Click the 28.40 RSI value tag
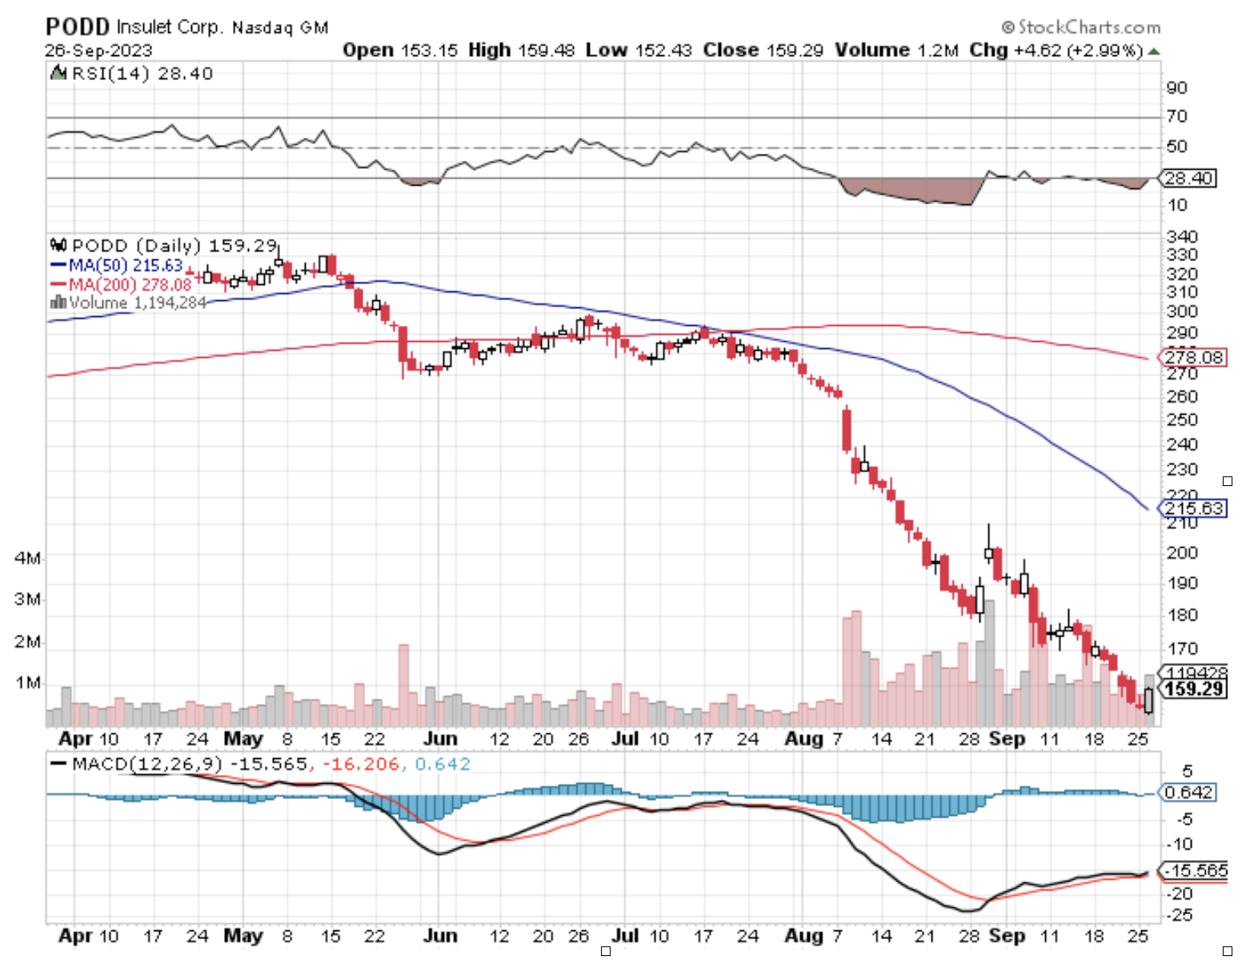 (1188, 178)
